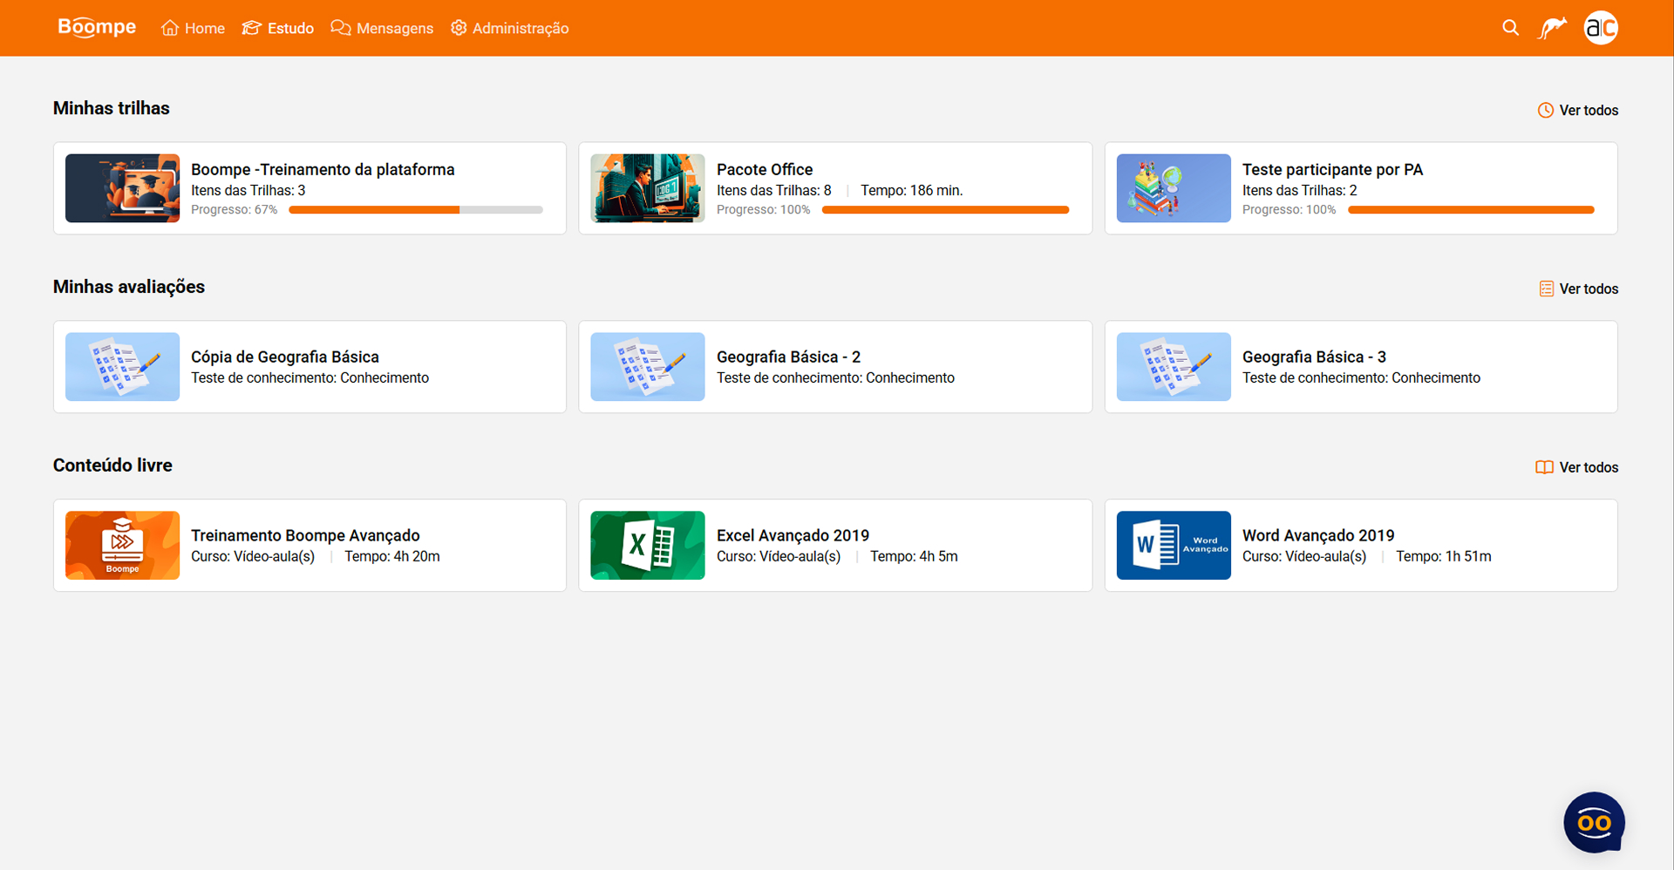Viewport: 1674px width, 870px height.
Task: Open Teste participante por PA trail
Action: (1332, 170)
